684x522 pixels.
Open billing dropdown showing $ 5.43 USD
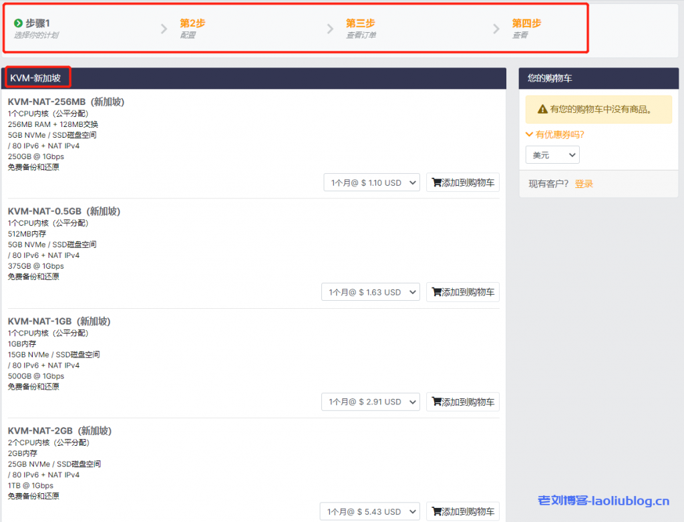(x=369, y=511)
